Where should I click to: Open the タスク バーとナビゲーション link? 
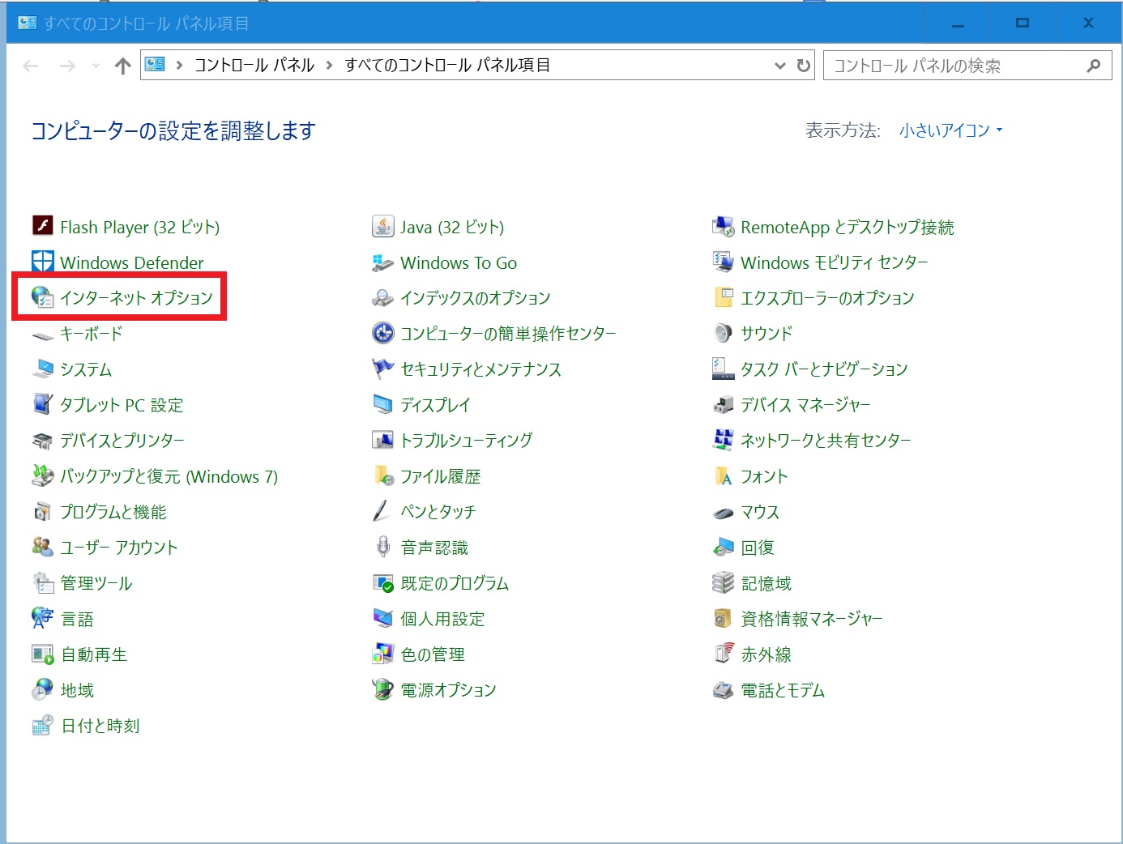[x=824, y=369]
